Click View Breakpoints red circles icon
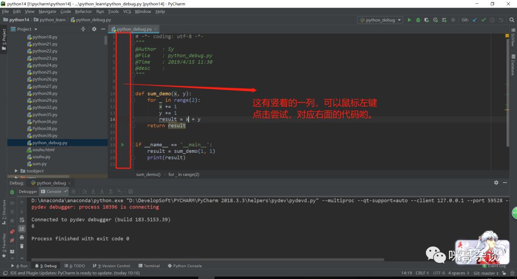517x279 pixels. coord(12,232)
